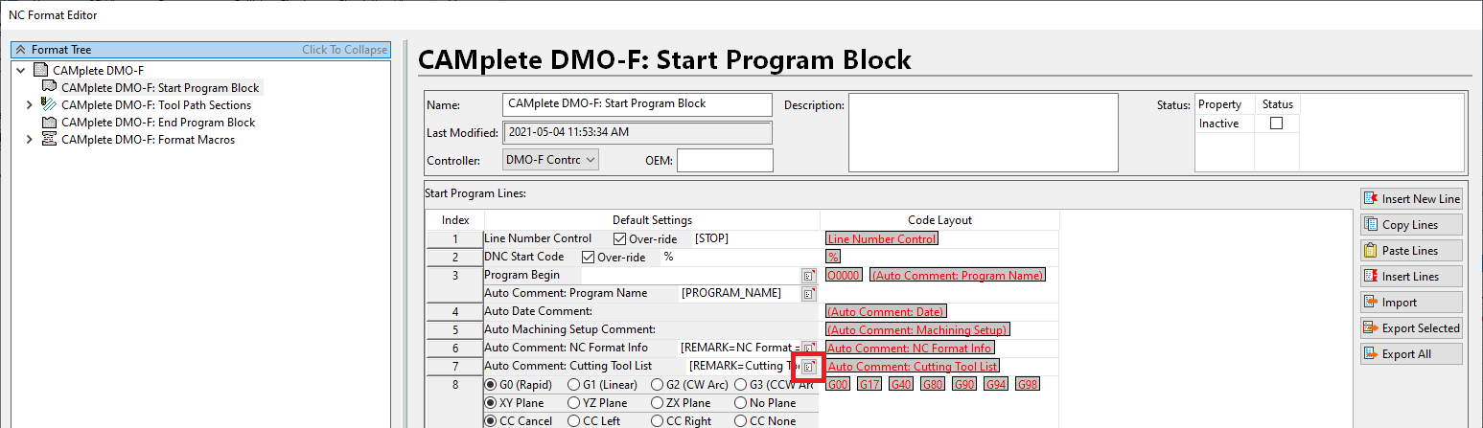Screen dimensions: 1483x428
Task: Select CC Cancel radio button
Action: [491, 420]
